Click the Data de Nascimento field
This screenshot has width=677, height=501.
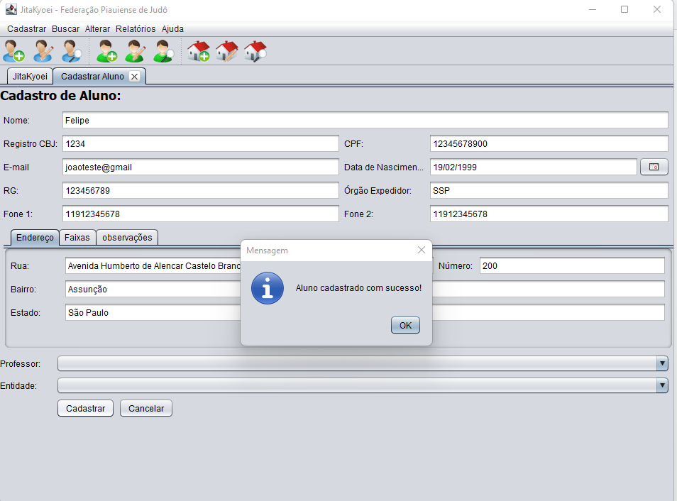click(x=534, y=167)
